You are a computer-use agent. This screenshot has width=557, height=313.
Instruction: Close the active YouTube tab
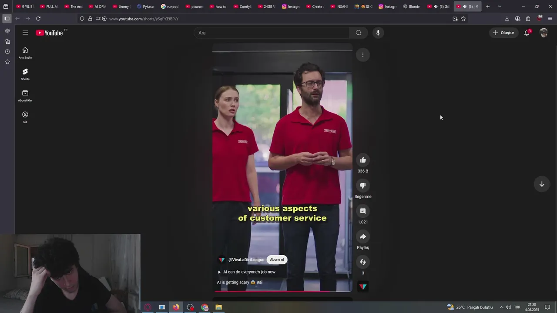[477, 7]
